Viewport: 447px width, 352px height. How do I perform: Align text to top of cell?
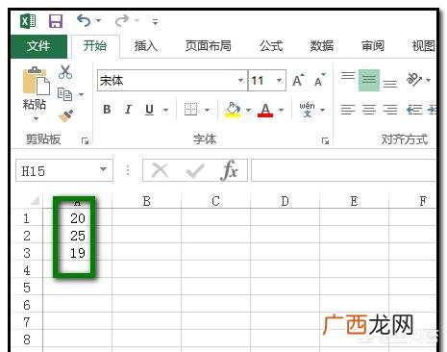348,76
